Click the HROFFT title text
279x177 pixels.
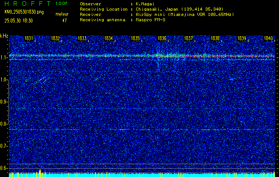coord(28,4)
